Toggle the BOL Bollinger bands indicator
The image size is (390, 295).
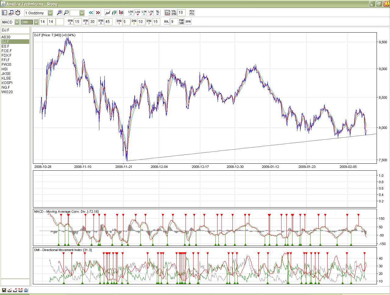click(166, 22)
